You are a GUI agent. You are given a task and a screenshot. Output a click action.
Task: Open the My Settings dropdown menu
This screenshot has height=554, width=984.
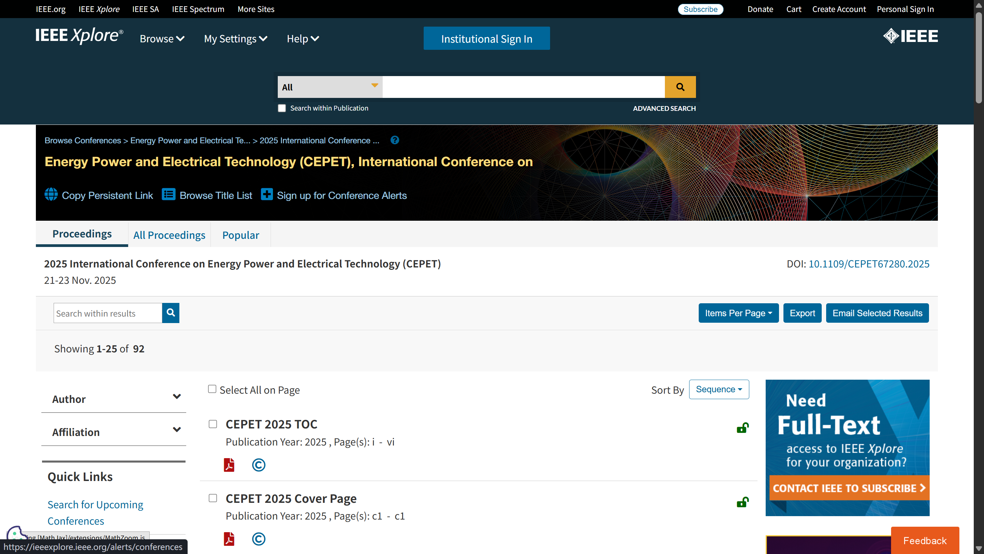click(236, 39)
